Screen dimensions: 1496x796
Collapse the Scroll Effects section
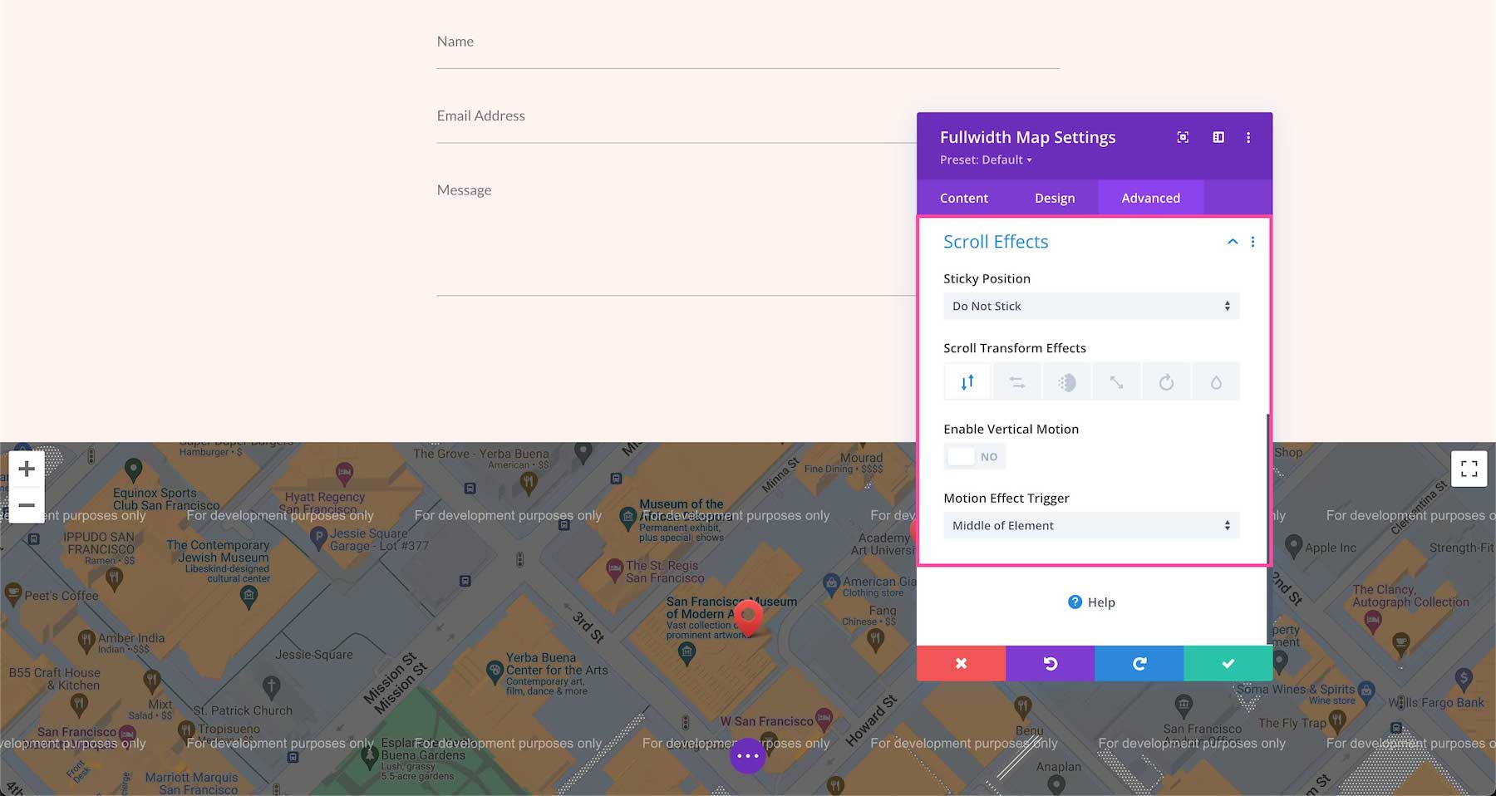point(1232,242)
